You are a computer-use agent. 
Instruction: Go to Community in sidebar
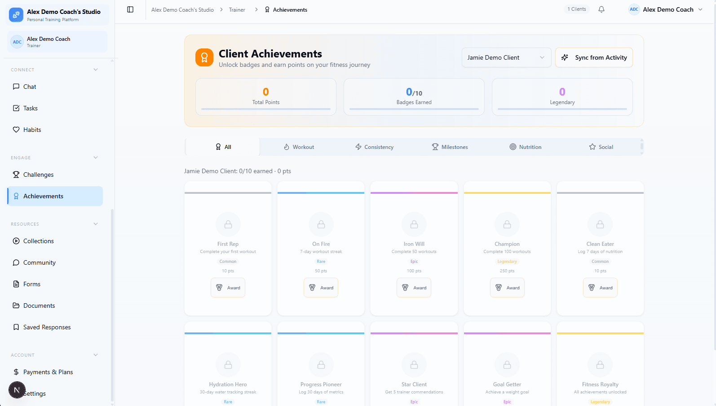tap(55, 262)
